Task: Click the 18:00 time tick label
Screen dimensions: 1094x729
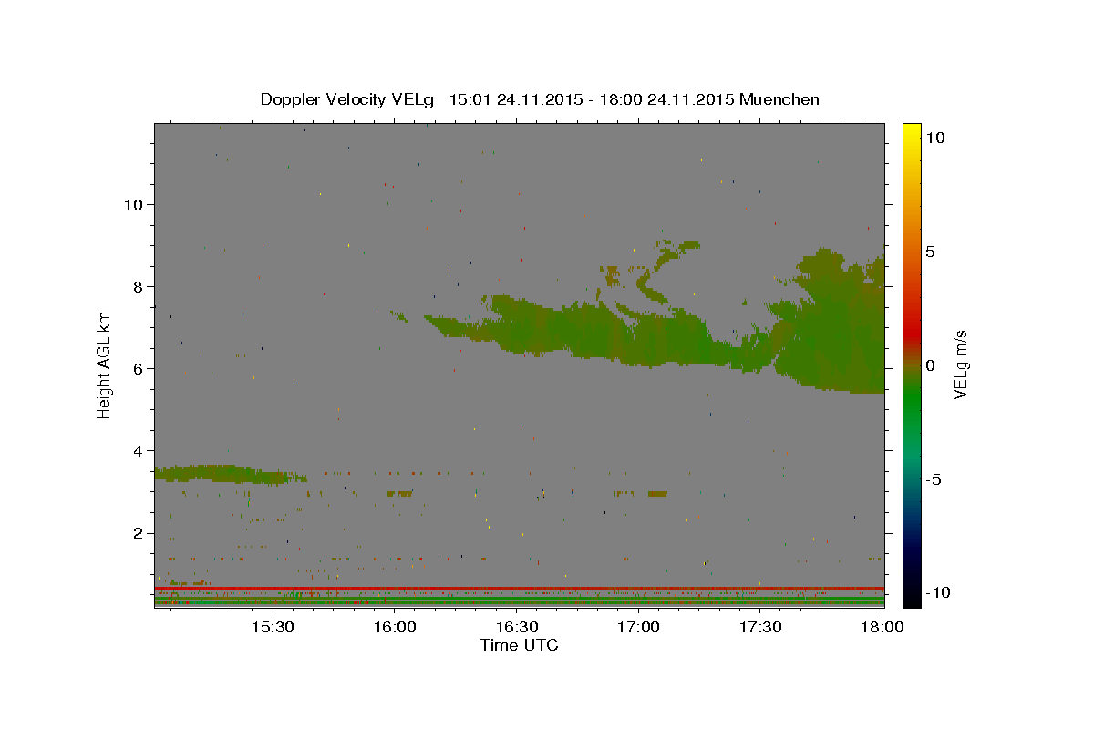Action: pyautogui.click(x=882, y=628)
